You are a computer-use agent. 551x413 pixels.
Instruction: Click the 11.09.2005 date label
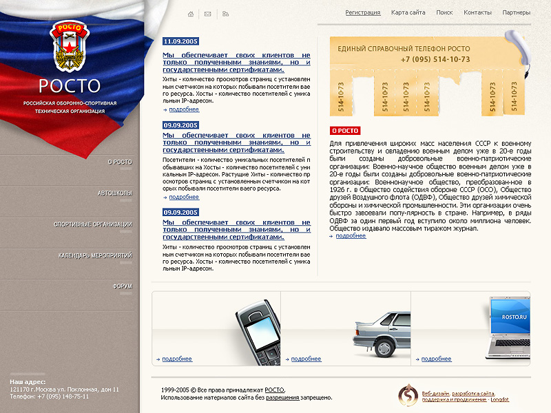click(x=180, y=41)
